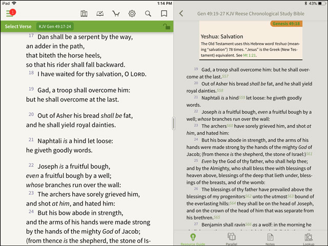This screenshot has width=328, height=246.
Task: Tap the Wi-Fi icon in status bar
Action: [x=14, y=3]
